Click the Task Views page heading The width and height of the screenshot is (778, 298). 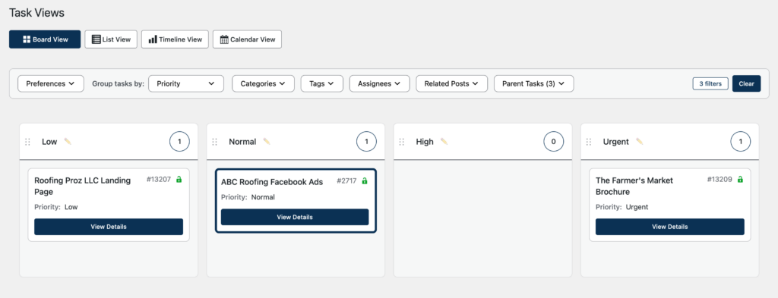[36, 13]
